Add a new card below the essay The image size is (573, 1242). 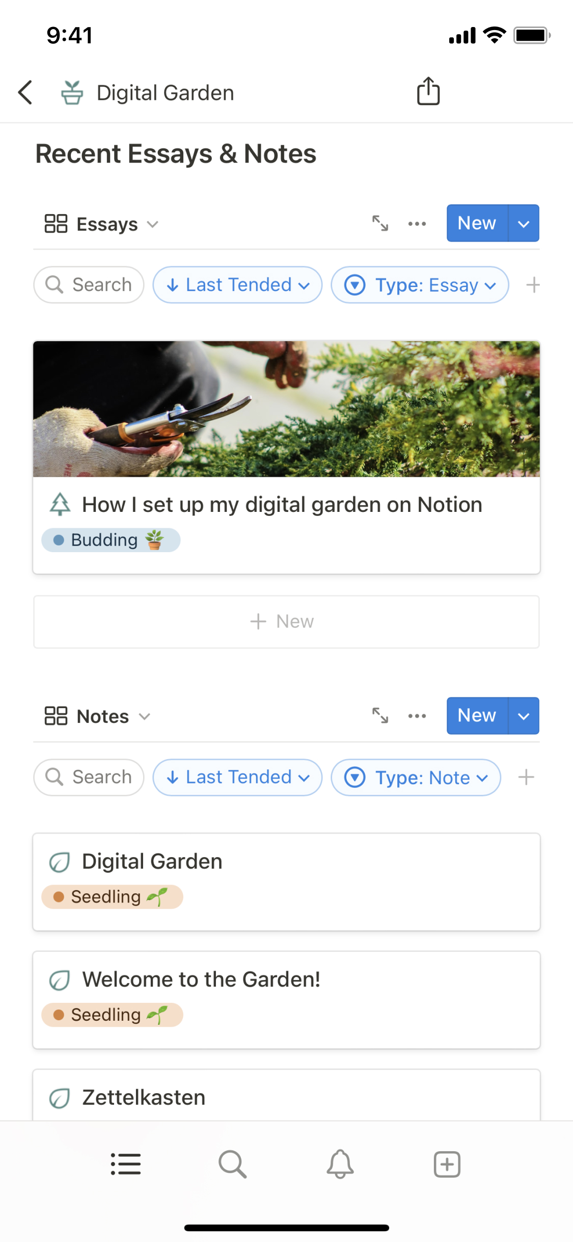pos(286,622)
